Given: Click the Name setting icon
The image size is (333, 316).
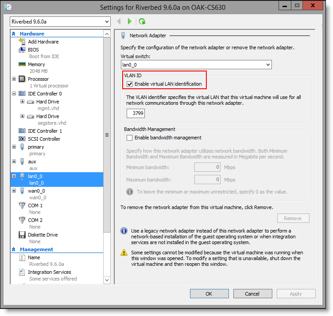Looking at the screenshot, I should (22, 257).
